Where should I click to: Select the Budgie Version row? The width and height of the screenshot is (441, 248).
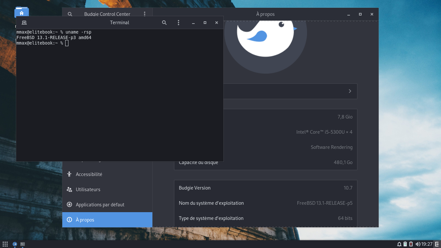[x=266, y=188]
